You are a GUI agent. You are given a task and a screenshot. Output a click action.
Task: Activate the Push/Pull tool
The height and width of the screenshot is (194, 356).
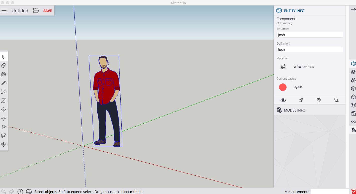(4, 109)
